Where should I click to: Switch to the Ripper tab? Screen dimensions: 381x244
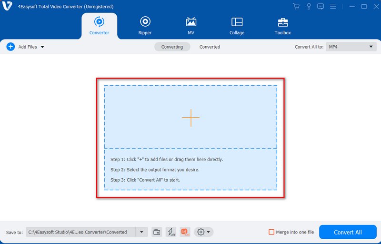coord(145,26)
